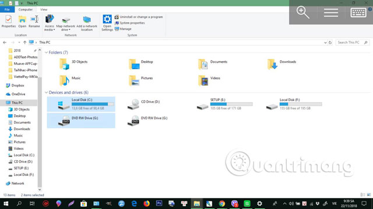This screenshot has width=373, height=209.
Task: Open the volume control in system tray
Action: (291, 204)
